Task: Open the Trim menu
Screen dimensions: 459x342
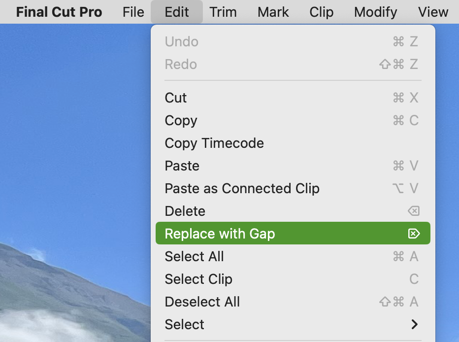Action: (x=223, y=12)
